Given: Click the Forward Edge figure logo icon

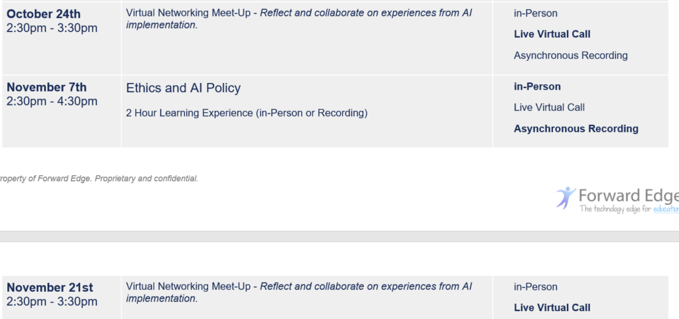Looking at the screenshot, I should [x=566, y=197].
